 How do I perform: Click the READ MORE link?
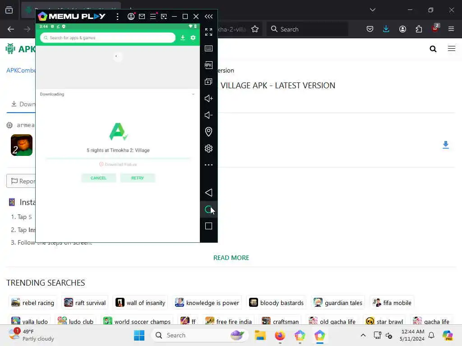pos(231,258)
